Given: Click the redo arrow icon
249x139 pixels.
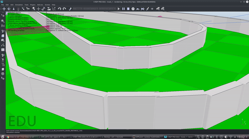Looking at the screenshot, I should coord(65,8).
